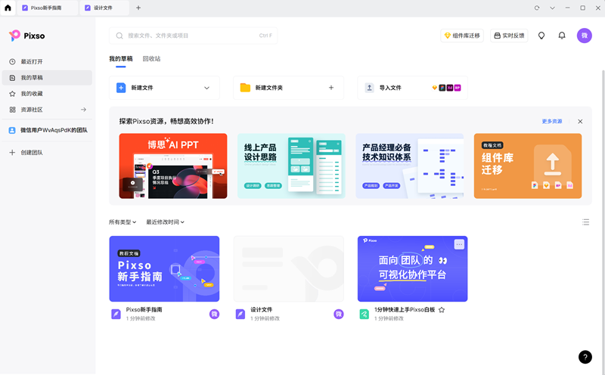Click the Pixso logo in the sidebar

(x=26, y=36)
